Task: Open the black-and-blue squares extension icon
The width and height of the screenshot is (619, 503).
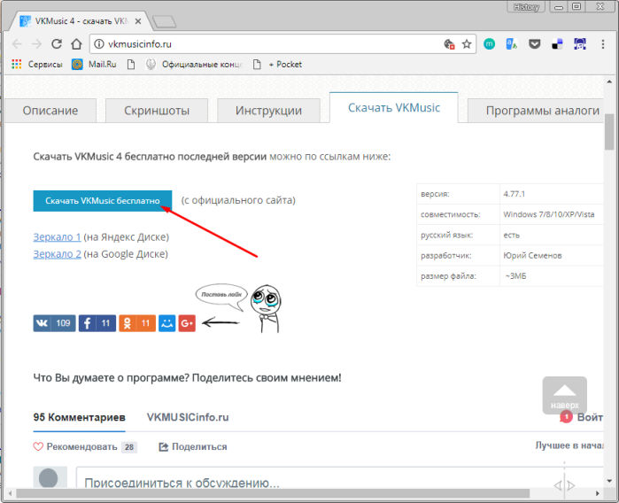Action: pos(557,44)
